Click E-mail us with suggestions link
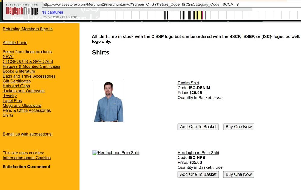The image size is (301, 190). click(x=27, y=134)
